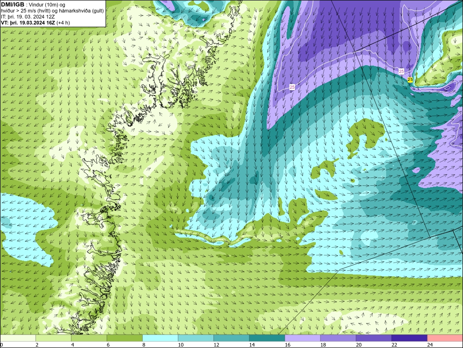The width and height of the screenshot is (463, 348).
Task: Click the legend scale value 6
Action: click(108, 345)
